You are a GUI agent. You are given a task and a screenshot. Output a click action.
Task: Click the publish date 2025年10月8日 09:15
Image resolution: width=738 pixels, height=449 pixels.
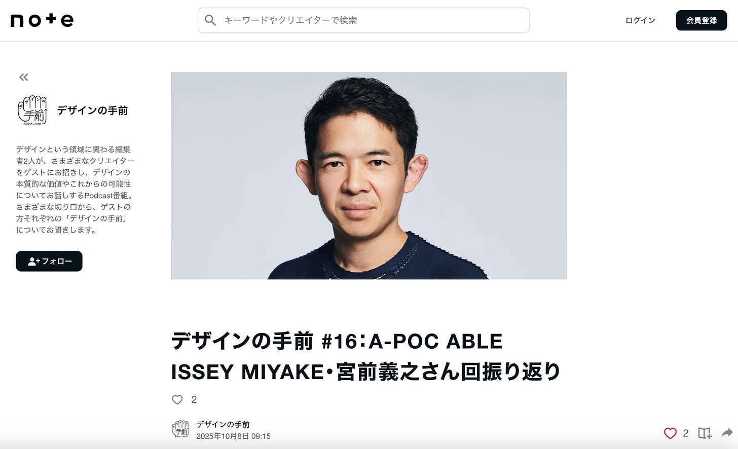click(x=234, y=436)
